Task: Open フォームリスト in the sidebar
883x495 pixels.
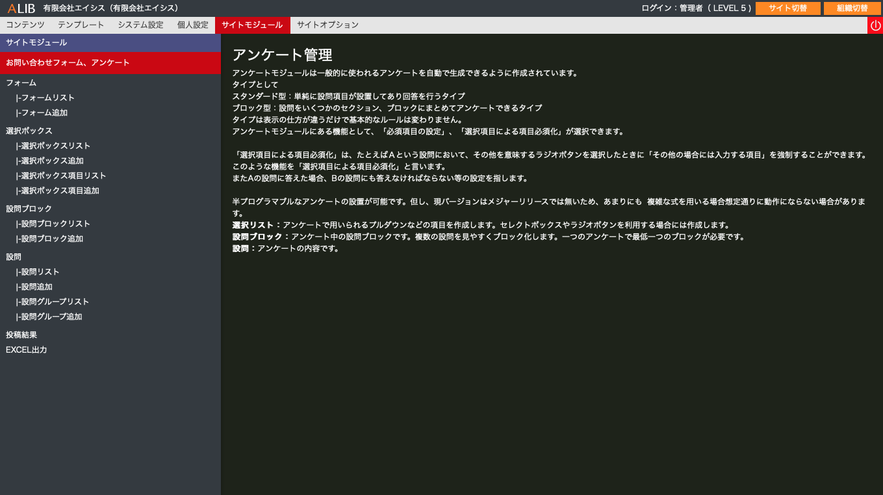Action: pos(47,98)
